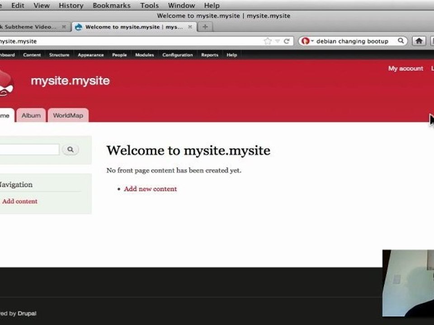This screenshot has width=434, height=325.
Task: Submit site search with magnifier button
Action: pyautogui.click(x=71, y=149)
